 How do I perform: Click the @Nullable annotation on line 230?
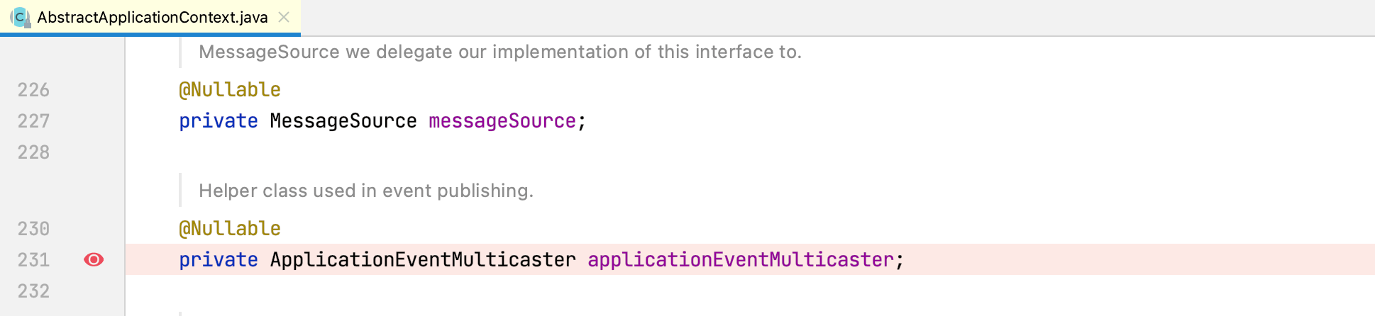230,229
